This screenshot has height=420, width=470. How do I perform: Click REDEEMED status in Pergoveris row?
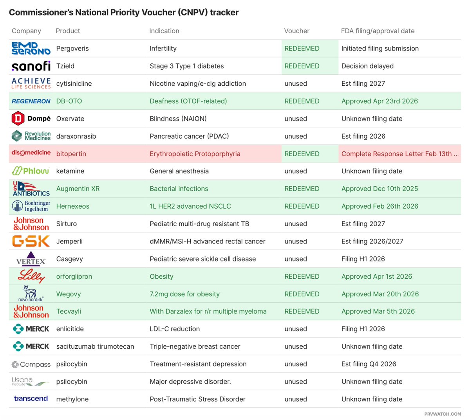click(302, 49)
